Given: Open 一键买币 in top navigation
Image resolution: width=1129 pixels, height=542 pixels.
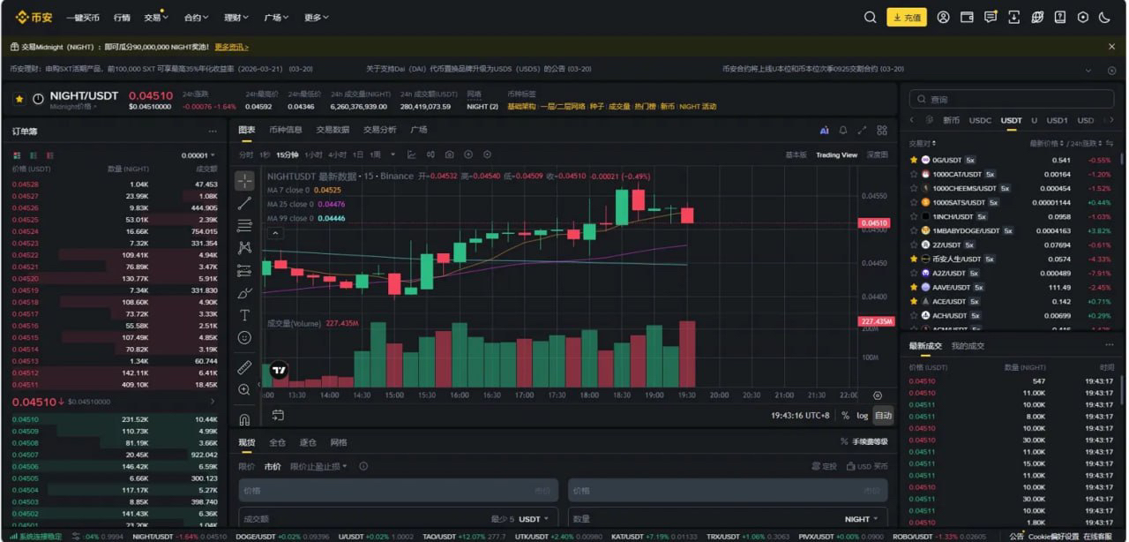Looking at the screenshot, I should click(x=83, y=17).
